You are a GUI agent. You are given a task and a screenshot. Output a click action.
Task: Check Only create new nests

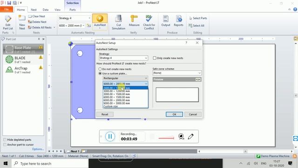(155, 58)
